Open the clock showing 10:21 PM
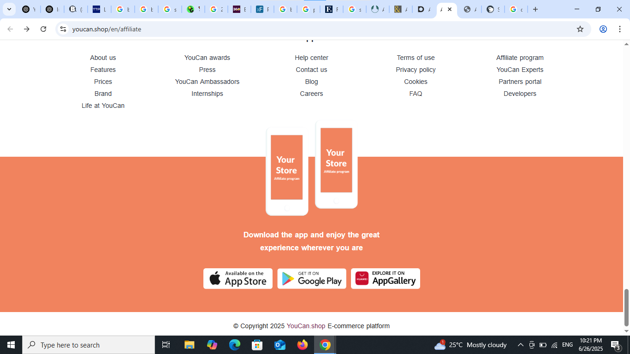Image resolution: width=630 pixels, height=354 pixels. pyautogui.click(x=590, y=345)
